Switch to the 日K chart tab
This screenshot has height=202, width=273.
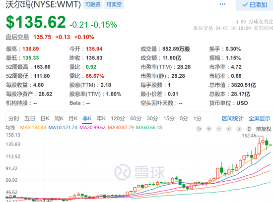pyautogui.click(x=45, y=118)
